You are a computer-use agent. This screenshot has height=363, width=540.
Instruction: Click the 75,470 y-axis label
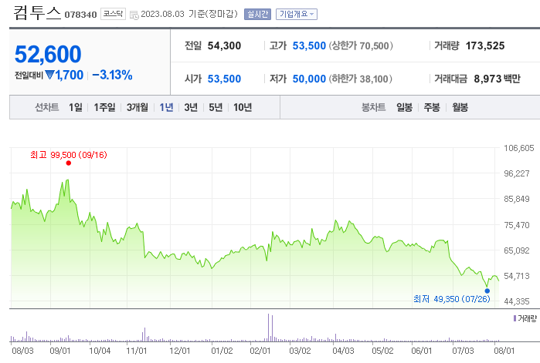pos(516,225)
